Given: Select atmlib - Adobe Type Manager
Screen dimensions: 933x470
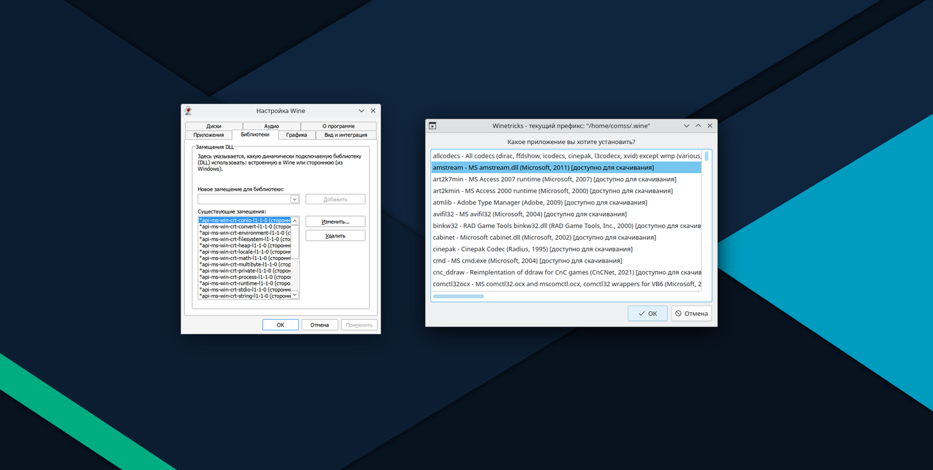Looking at the screenshot, I should point(567,202).
